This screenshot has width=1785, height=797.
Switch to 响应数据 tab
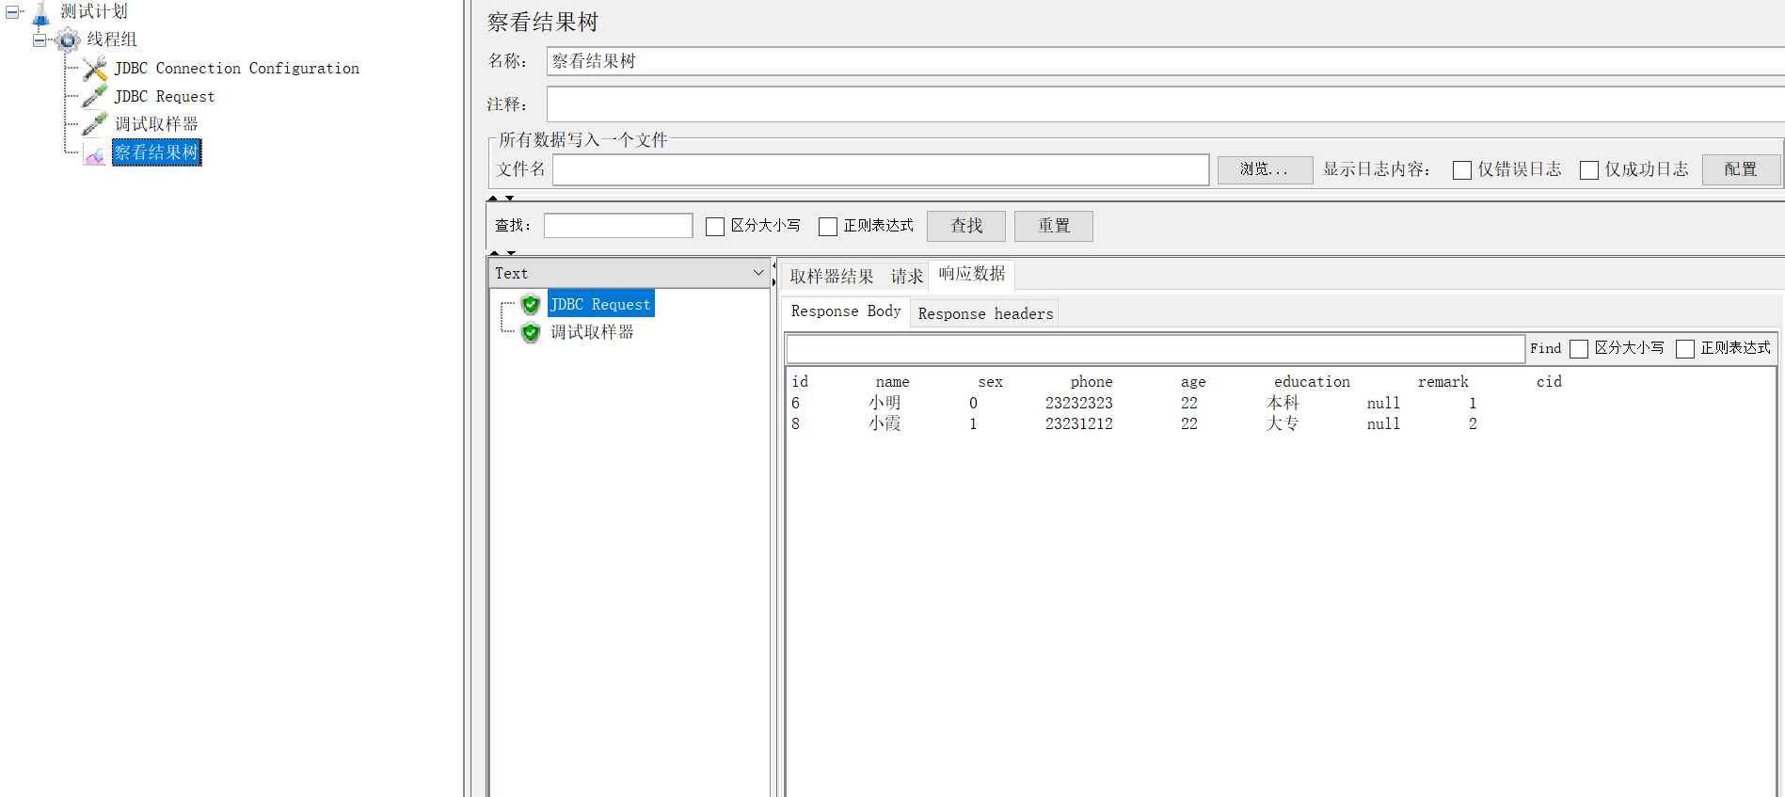click(x=972, y=274)
